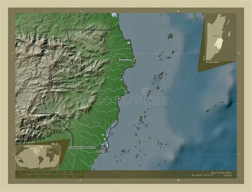The image size is (252, 192).
Task: Click the world locator inset map
Action: tap(38, 157)
